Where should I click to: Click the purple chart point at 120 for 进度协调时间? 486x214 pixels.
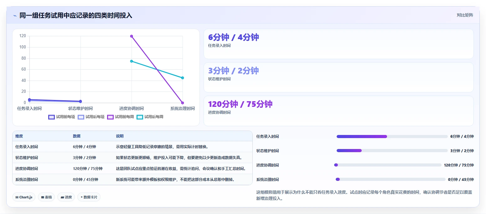pyautogui.click(x=132, y=36)
